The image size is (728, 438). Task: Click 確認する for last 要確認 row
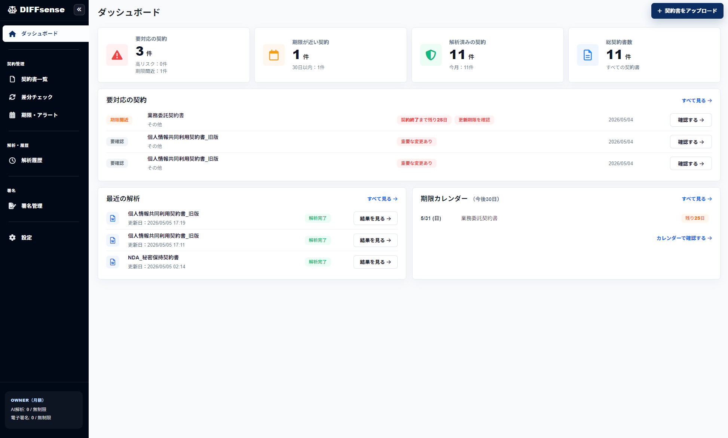point(691,164)
